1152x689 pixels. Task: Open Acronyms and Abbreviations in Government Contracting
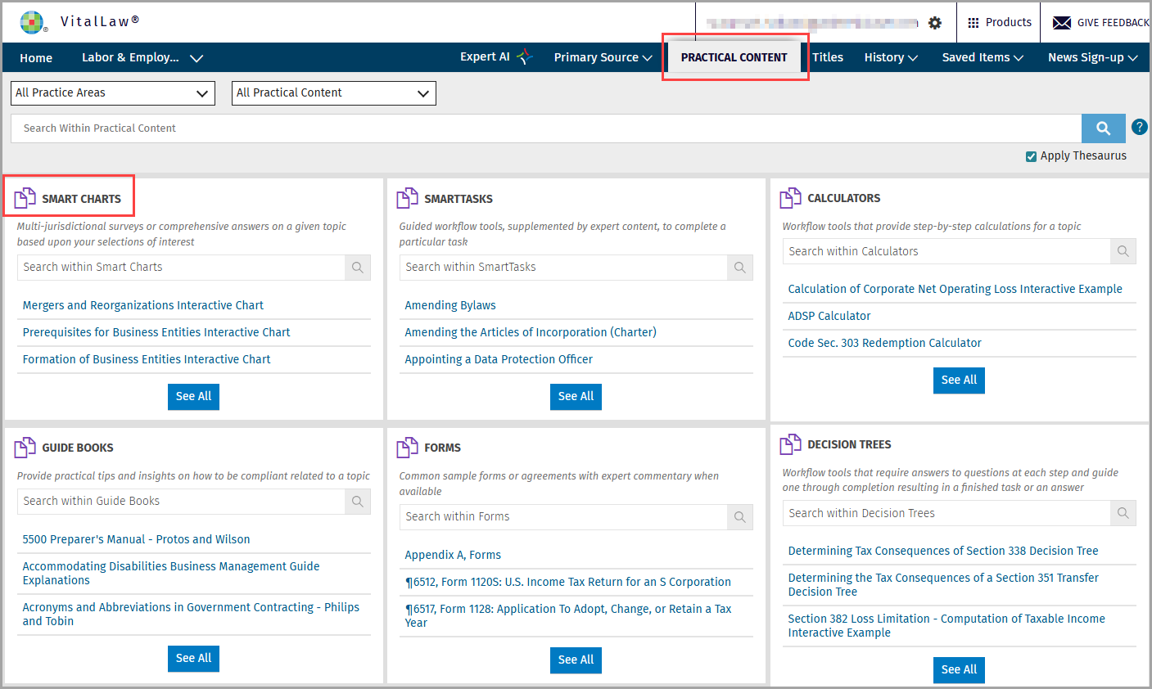[x=191, y=615]
